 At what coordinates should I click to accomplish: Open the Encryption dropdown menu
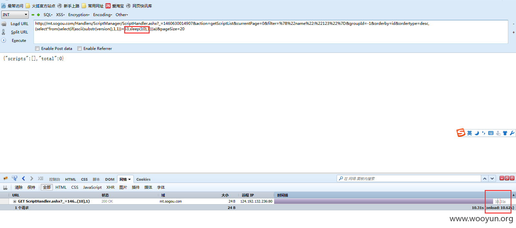click(79, 15)
